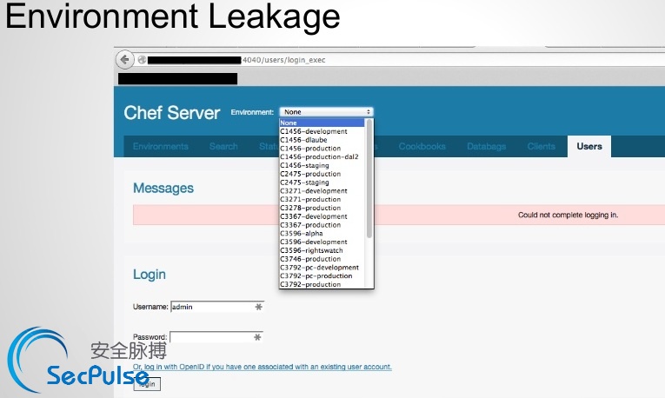Open the Databags tab

pyautogui.click(x=487, y=146)
